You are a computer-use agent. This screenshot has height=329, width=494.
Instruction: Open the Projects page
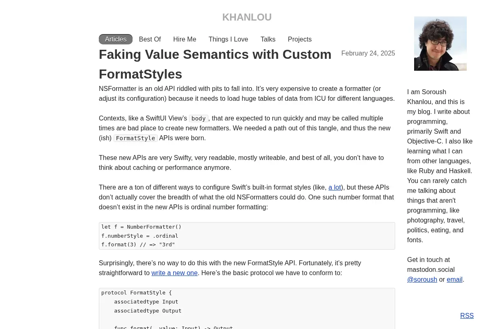click(x=300, y=39)
